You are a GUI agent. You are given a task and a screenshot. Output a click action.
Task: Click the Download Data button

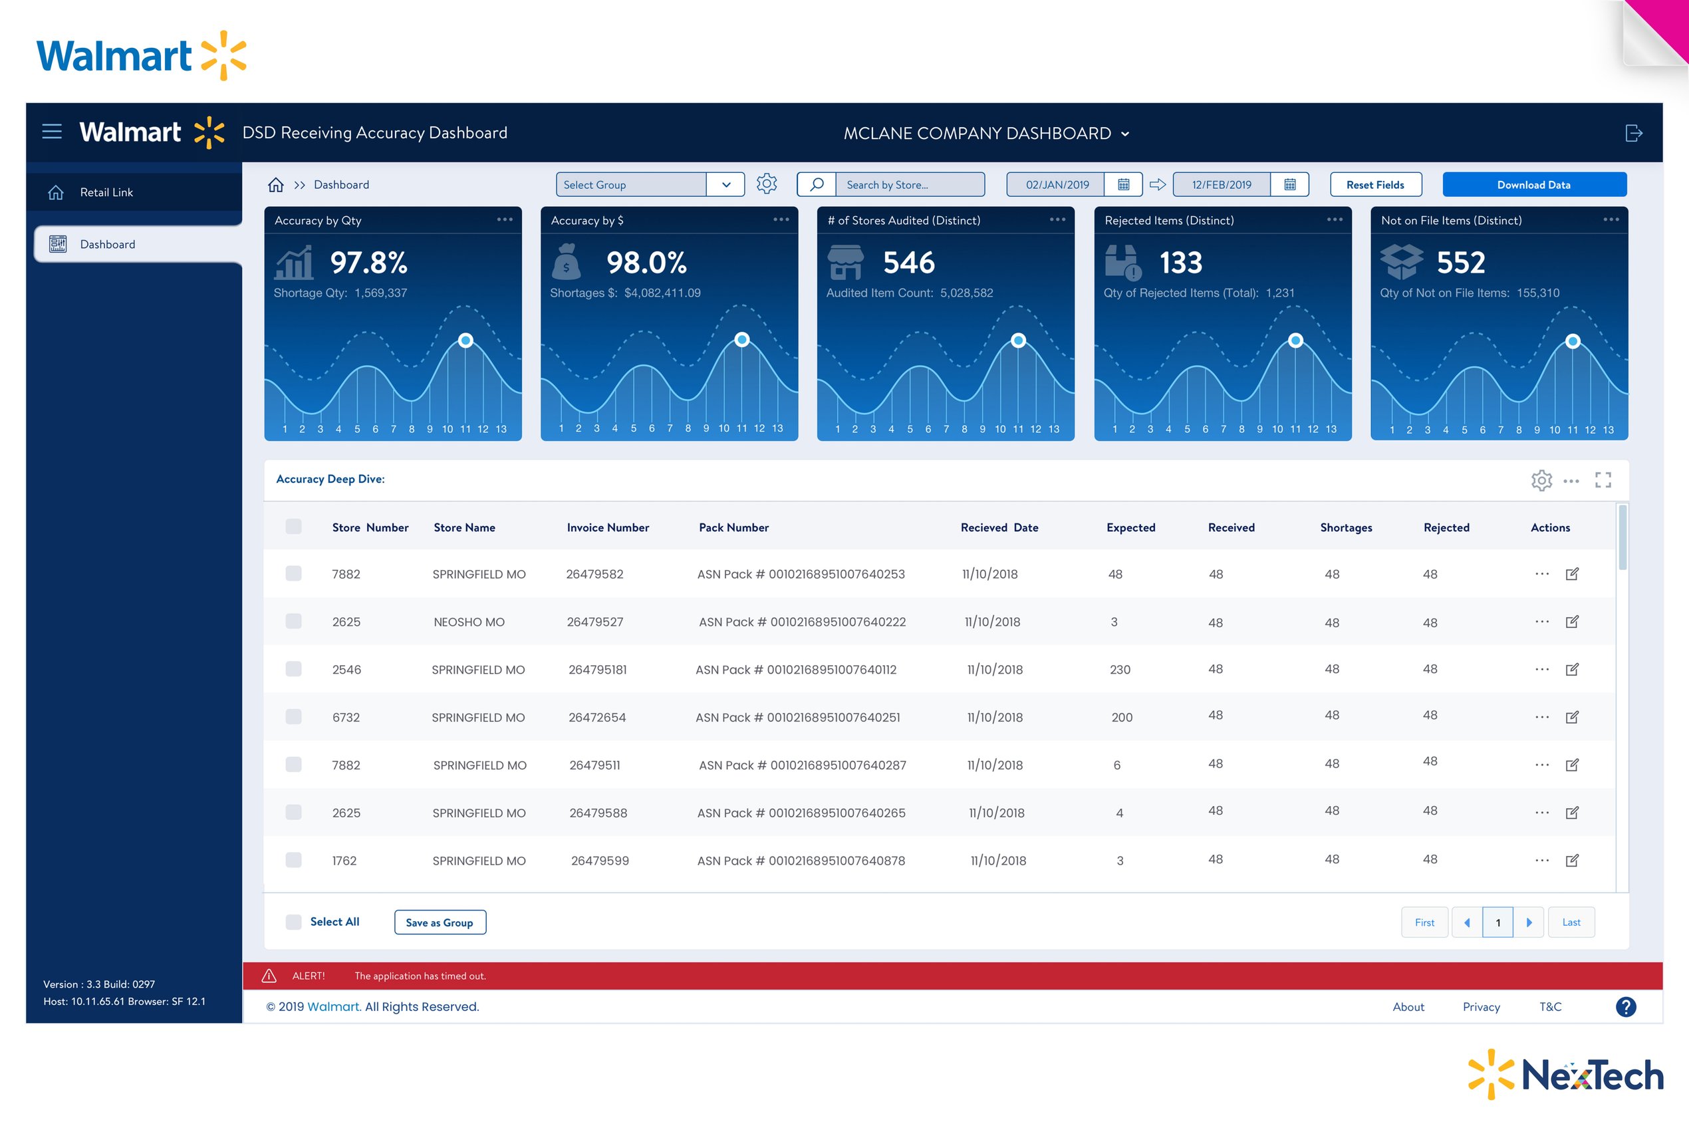click(x=1534, y=184)
